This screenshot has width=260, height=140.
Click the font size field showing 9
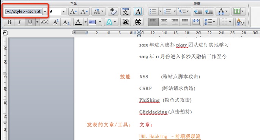[55, 11]
